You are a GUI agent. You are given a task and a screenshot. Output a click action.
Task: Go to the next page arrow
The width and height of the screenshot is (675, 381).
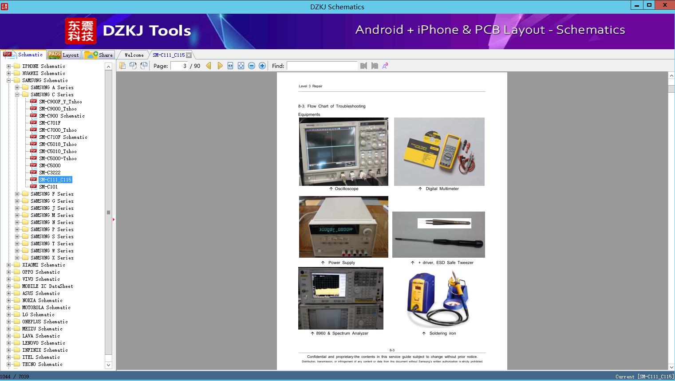click(x=220, y=66)
